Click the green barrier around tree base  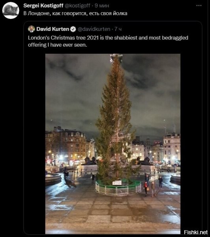118,188
